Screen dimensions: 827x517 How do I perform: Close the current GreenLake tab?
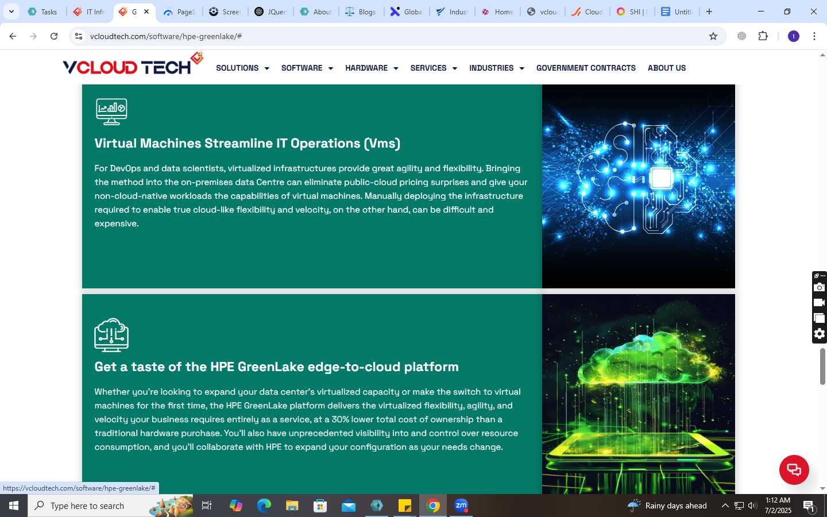[146, 11]
